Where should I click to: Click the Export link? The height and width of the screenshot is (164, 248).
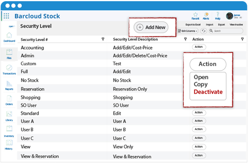[221, 25]
